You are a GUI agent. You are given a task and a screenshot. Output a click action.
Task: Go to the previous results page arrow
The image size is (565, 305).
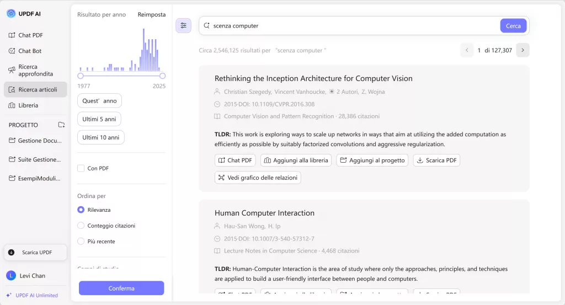(467, 50)
